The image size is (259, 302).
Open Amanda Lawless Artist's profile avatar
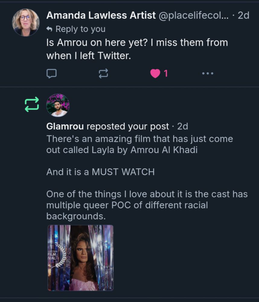(x=26, y=23)
